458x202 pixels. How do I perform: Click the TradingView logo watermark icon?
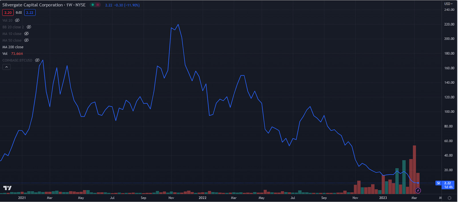pos(7,188)
